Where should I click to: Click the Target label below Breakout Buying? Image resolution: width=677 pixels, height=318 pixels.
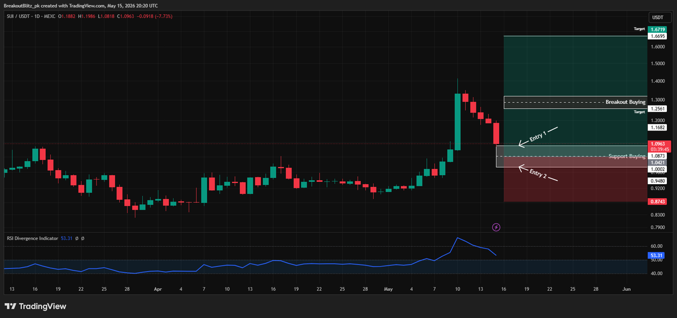pyautogui.click(x=639, y=111)
